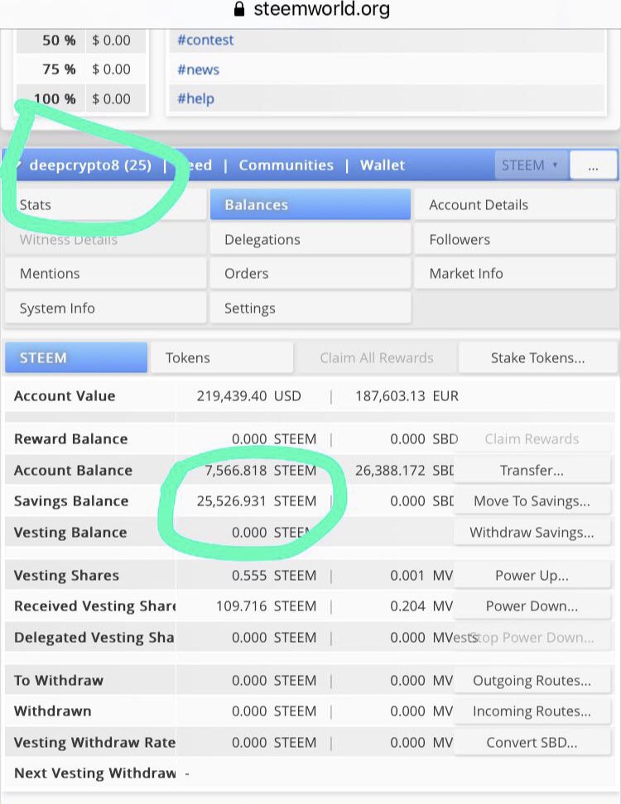
Task: Open the STEEM currency dropdown
Action: point(532,165)
